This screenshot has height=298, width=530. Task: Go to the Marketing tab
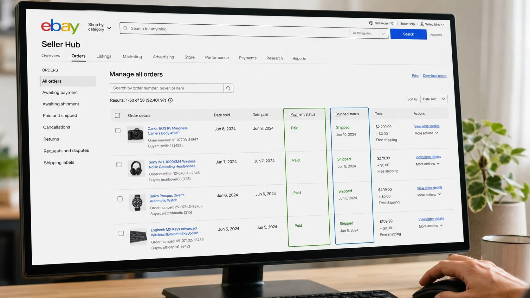click(x=132, y=56)
